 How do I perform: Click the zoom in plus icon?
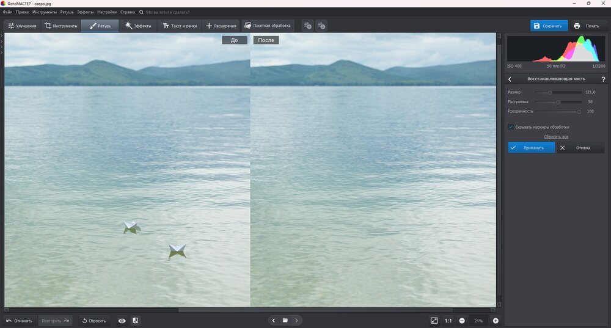pyautogui.click(x=496, y=321)
